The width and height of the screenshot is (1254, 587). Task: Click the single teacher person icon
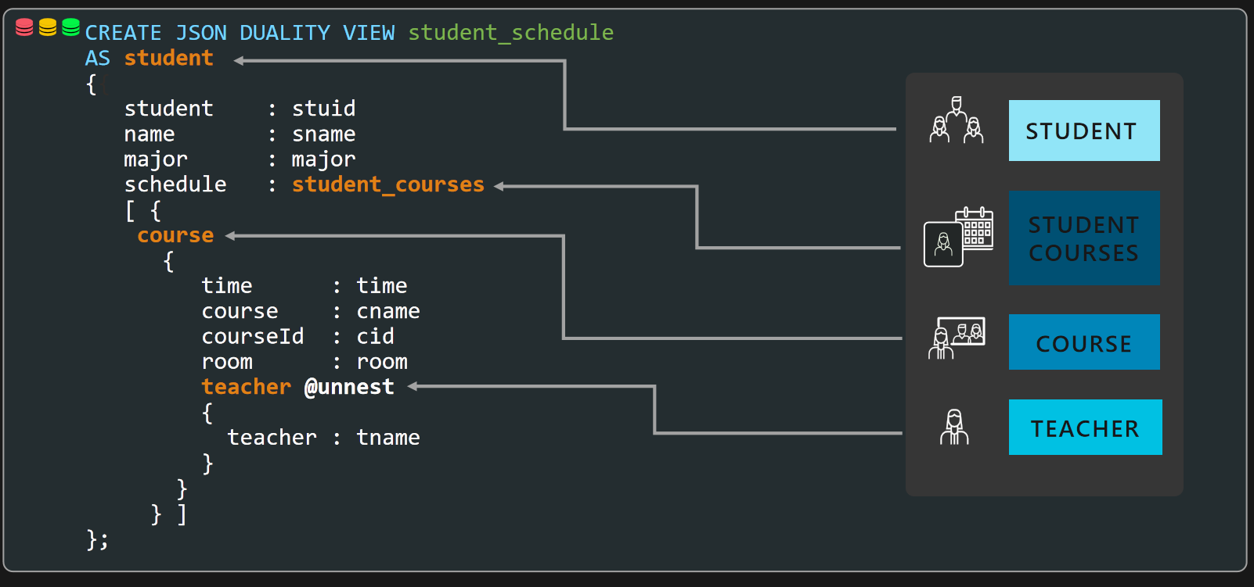point(953,427)
